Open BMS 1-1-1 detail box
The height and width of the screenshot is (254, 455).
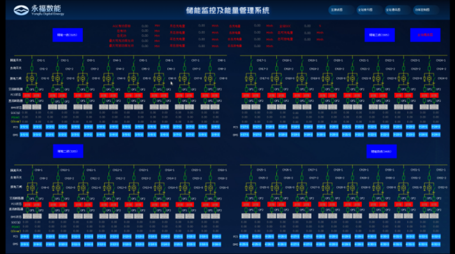(x=24, y=135)
